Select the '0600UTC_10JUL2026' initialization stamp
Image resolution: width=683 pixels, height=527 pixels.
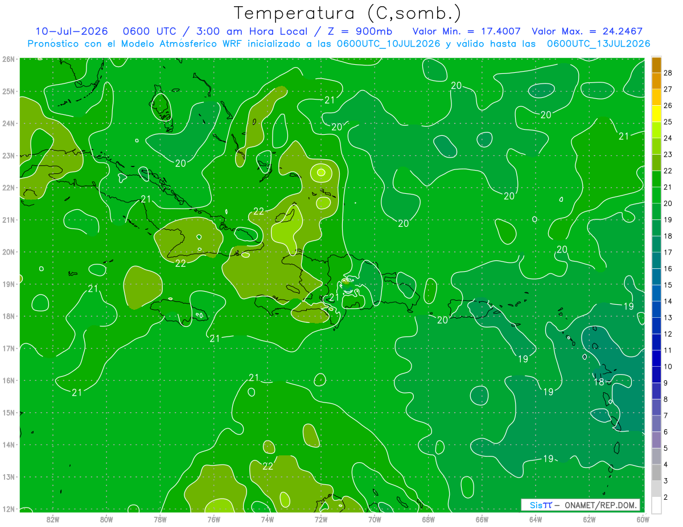tap(389, 44)
